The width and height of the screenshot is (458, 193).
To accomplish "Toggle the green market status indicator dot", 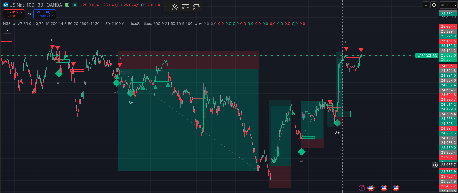I will point(74,5).
